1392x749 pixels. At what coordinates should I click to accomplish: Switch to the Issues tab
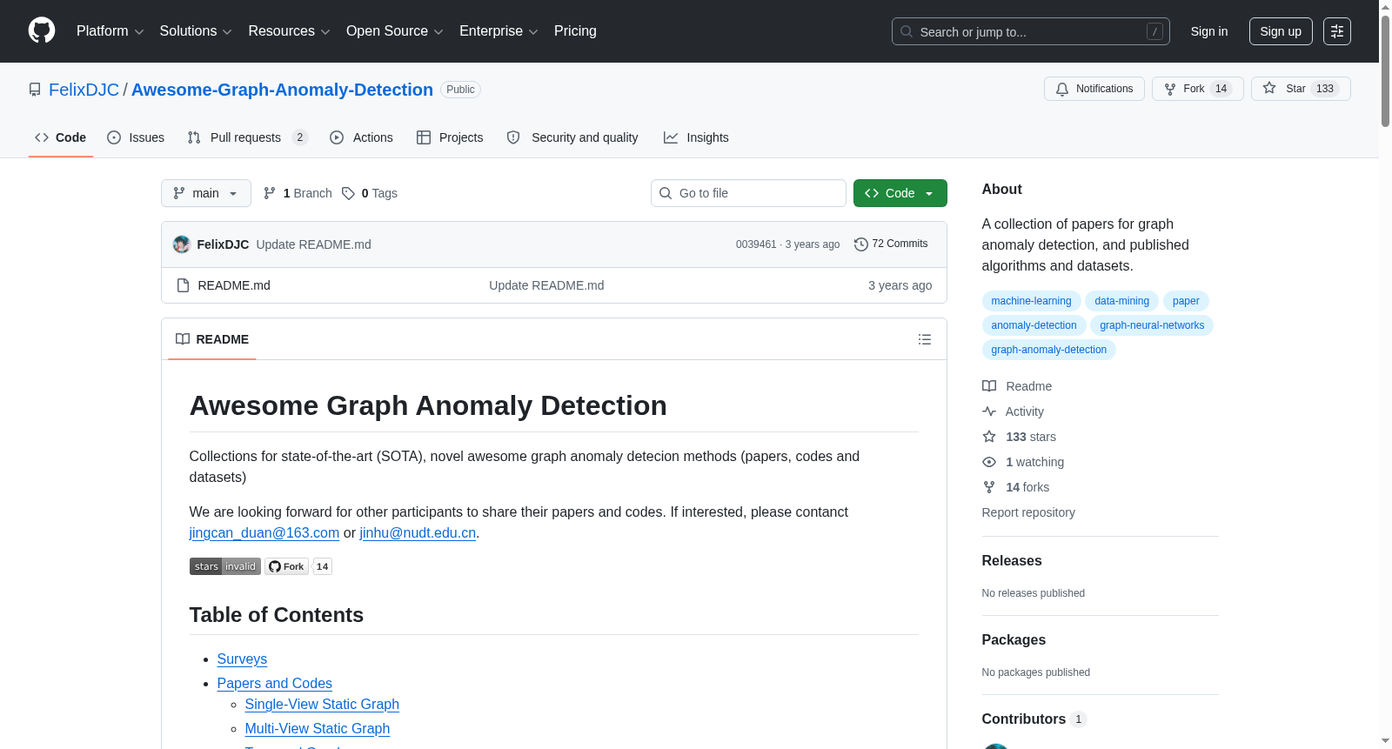pos(136,137)
